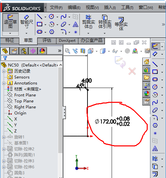Open the File Explorer folder task pane icon
The height and width of the screenshot is (178, 166).
[x=146, y=78]
